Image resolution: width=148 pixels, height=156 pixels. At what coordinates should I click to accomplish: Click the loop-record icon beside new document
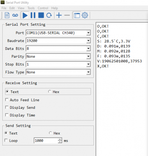click(15, 15)
